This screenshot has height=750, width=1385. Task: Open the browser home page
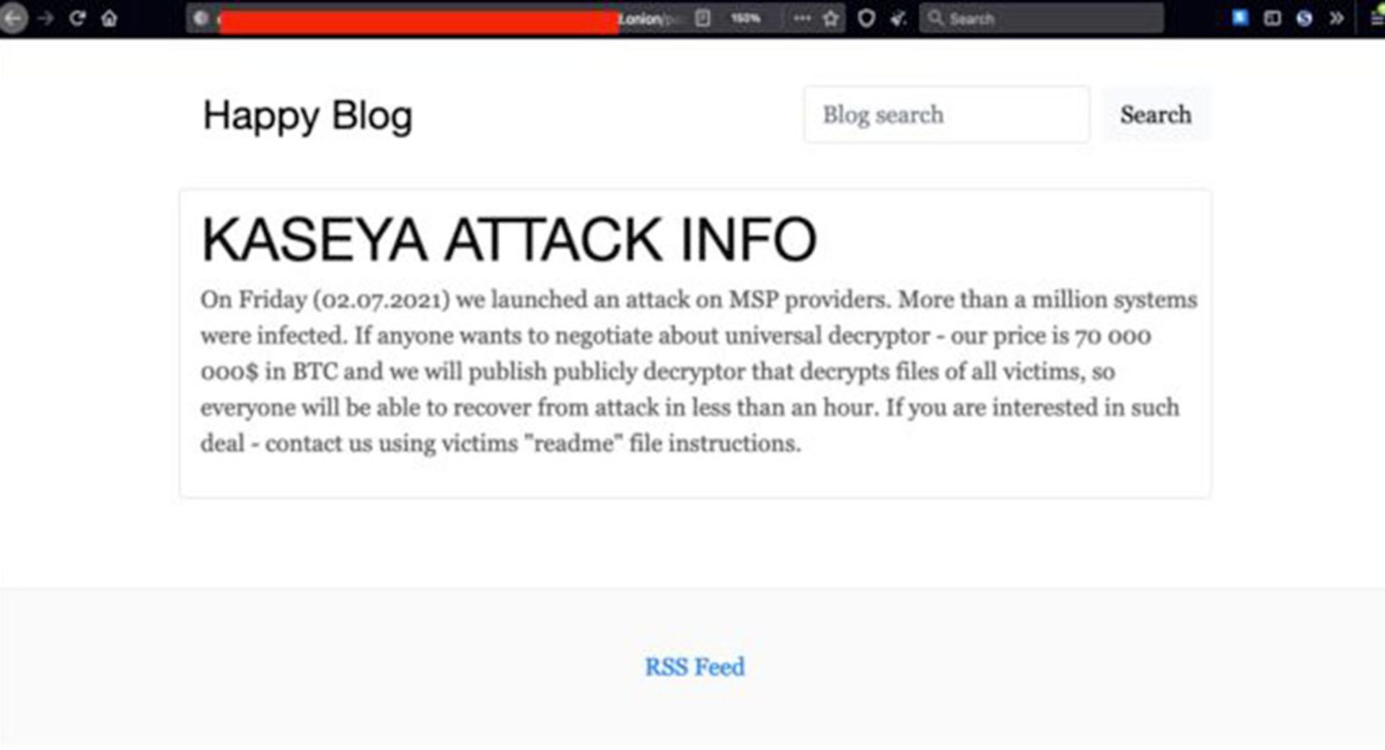pyautogui.click(x=109, y=18)
